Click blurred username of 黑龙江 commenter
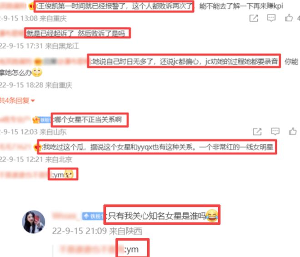Screen dimensions: 300x257 12,34
